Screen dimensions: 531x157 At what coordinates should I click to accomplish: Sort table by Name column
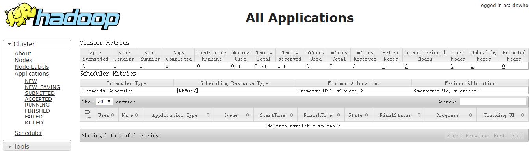click(130, 115)
